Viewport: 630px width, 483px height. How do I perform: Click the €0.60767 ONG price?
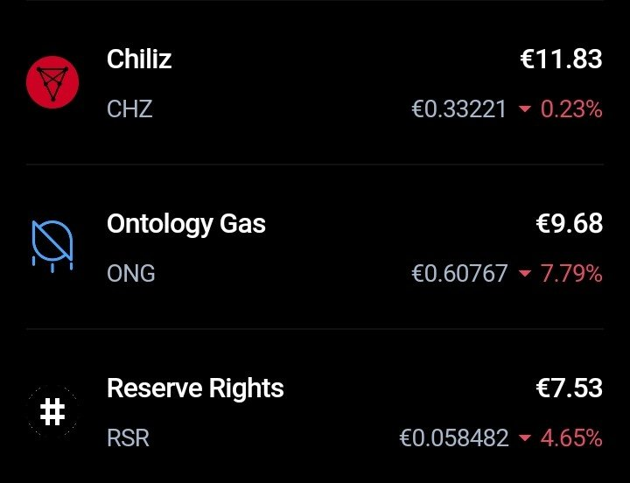(x=459, y=273)
